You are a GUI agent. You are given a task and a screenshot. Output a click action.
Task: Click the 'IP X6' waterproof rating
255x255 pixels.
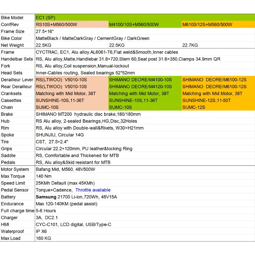coord(41,231)
